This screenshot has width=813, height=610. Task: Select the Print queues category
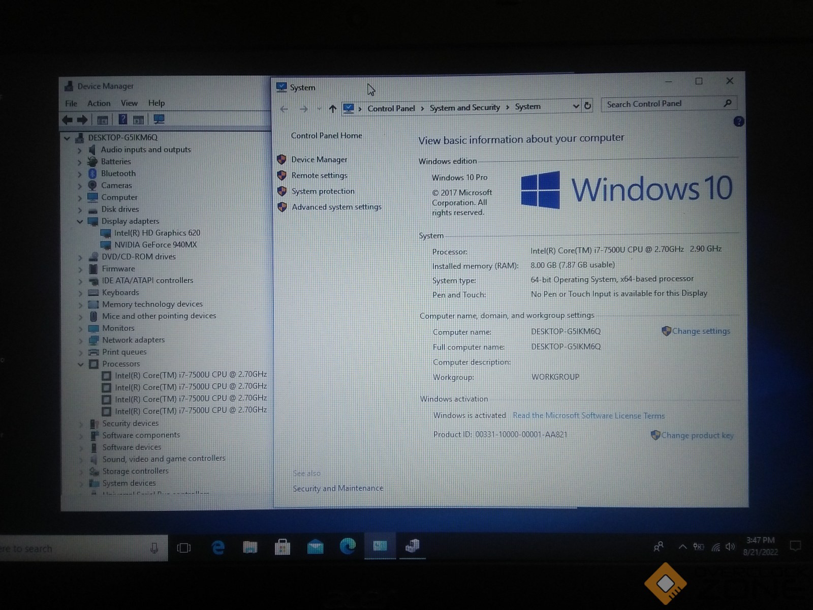click(x=124, y=352)
